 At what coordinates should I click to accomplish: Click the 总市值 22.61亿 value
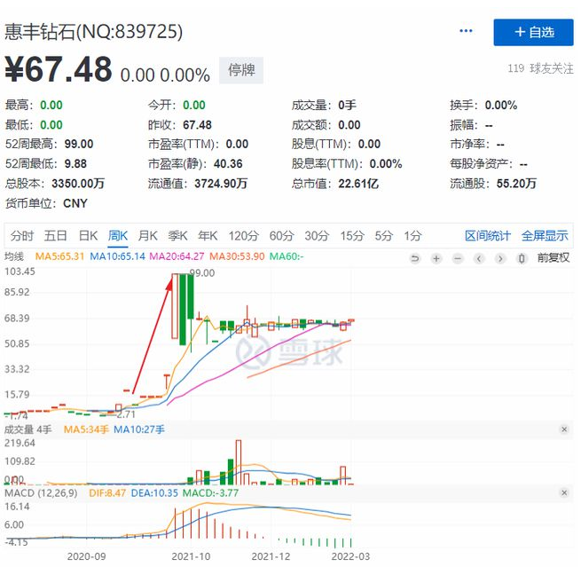[358, 184]
